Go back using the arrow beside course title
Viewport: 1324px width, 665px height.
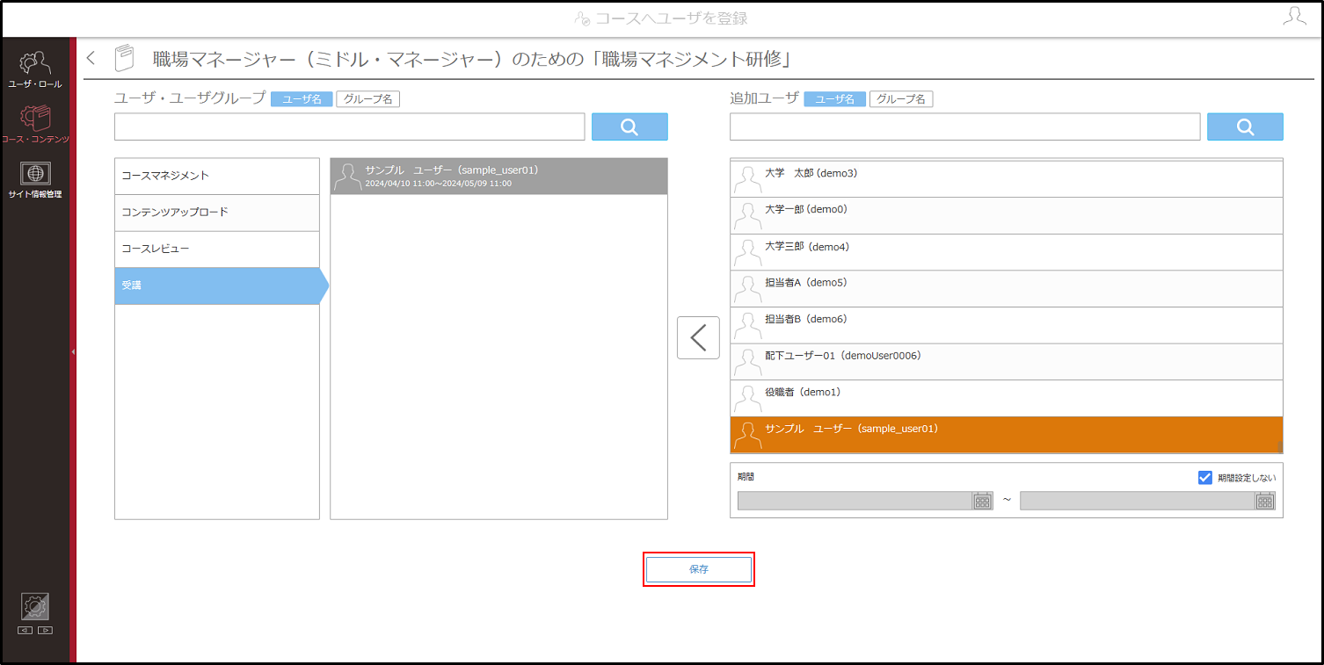pyautogui.click(x=91, y=59)
